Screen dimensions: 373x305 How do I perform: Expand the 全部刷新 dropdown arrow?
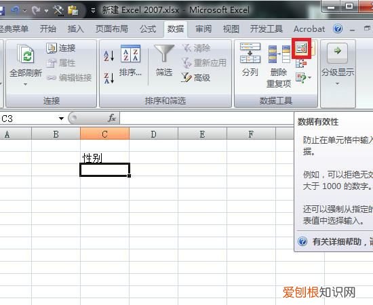click(26, 84)
